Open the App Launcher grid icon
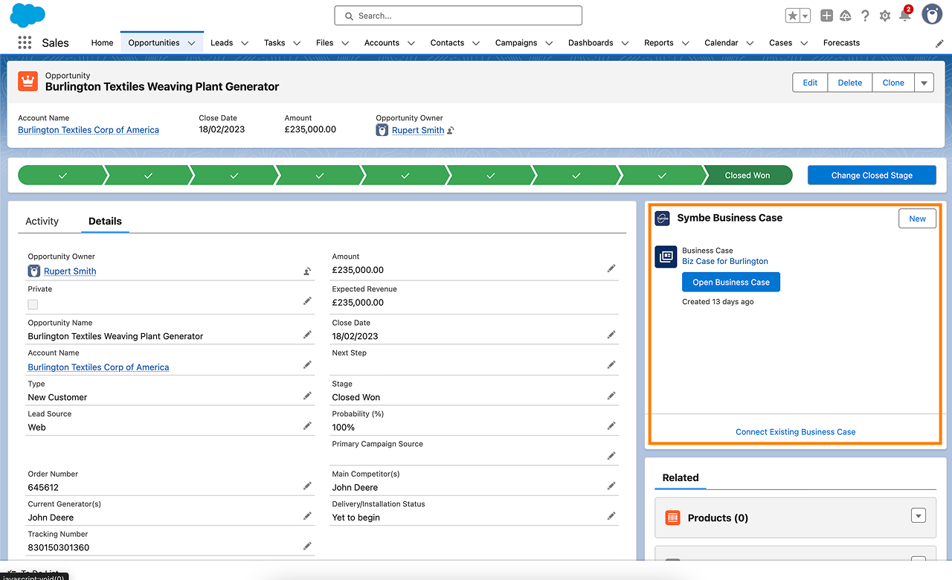Screen dimensions: 952x580 25,42
